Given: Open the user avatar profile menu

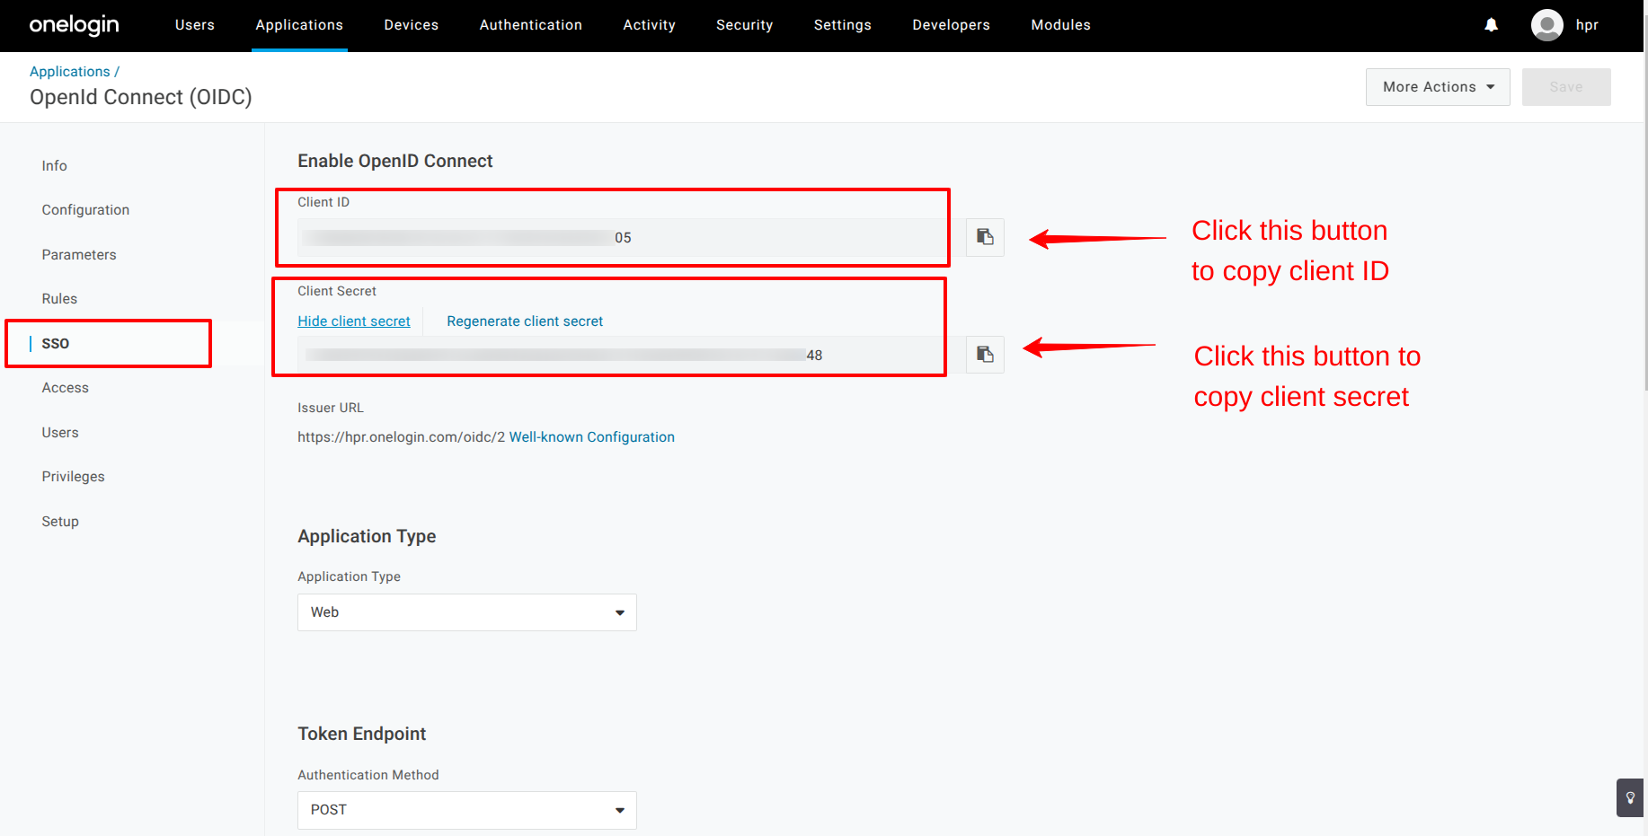Looking at the screenshot, I should (1546, 25).
